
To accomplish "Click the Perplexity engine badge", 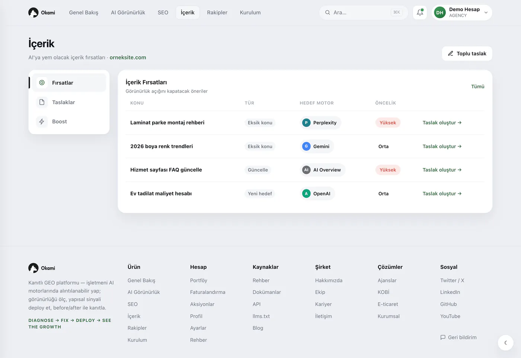I will 320,123.
